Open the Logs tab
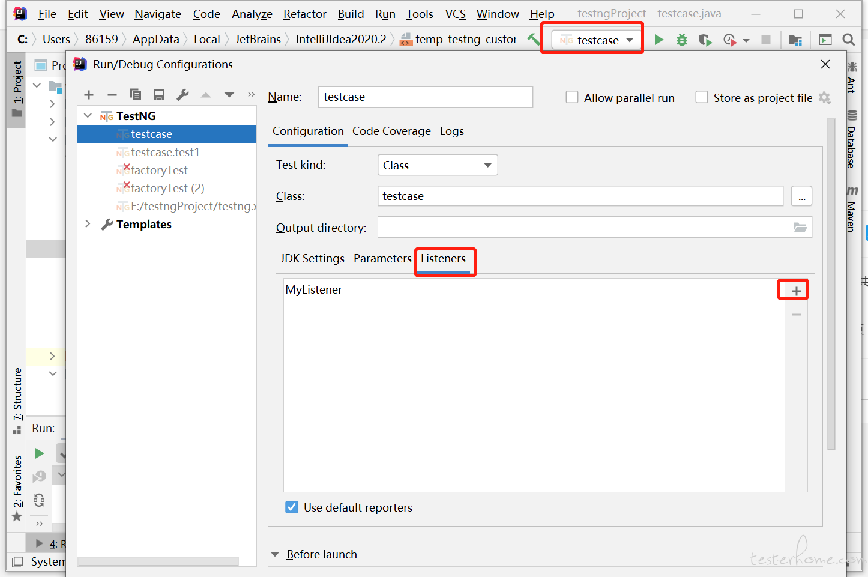The image size is (868, 577). [452, 131]
